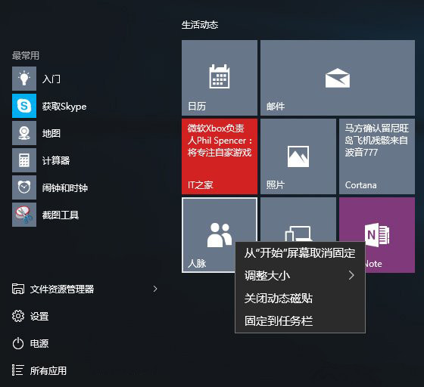Click the 计算器 label
This screenshot has width=424, height=387.
tap(56, 160)
